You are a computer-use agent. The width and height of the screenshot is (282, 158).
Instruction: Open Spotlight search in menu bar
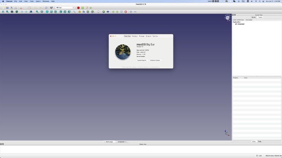click(260, 1)
